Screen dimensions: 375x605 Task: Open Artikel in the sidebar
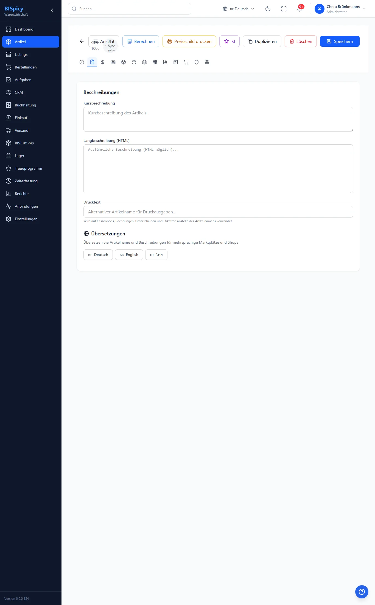pyautogui.click(x=31, y=42)
